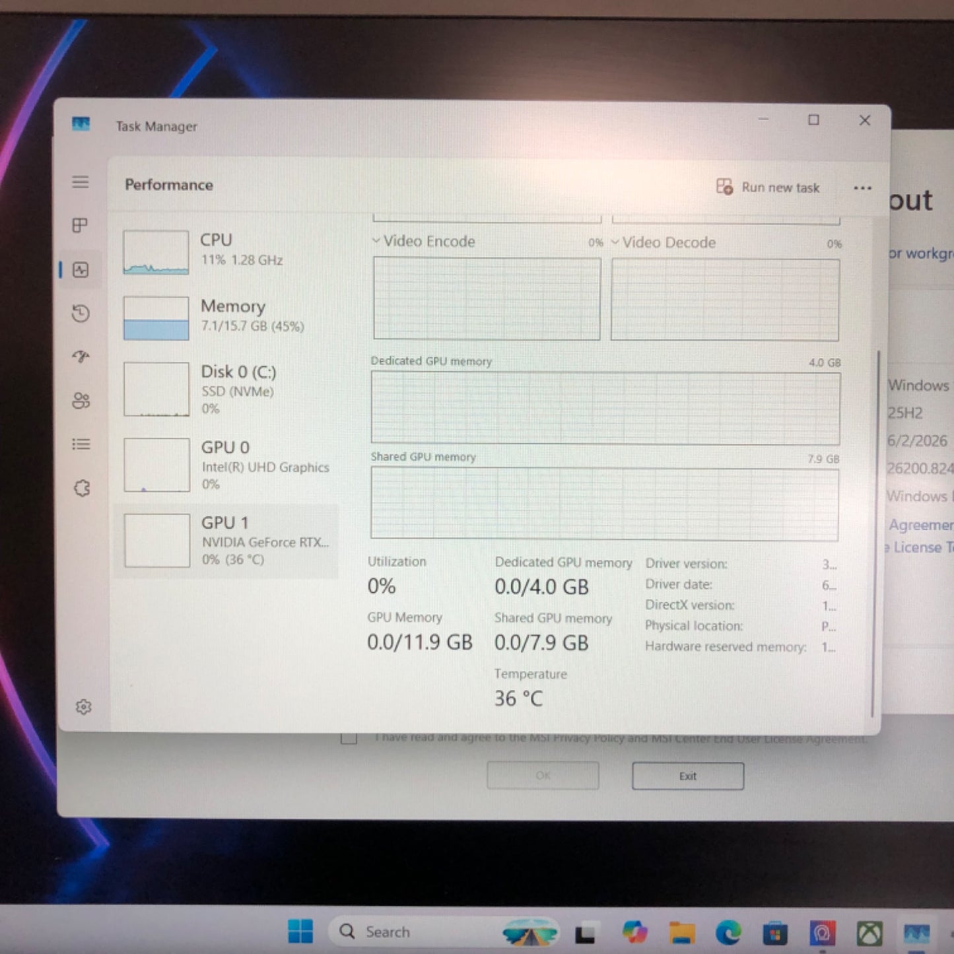Open the Task Manager navigation hamburger menu
Image resolution: width=954 pixels, height=954 pixels.
[x=81, y=182]
